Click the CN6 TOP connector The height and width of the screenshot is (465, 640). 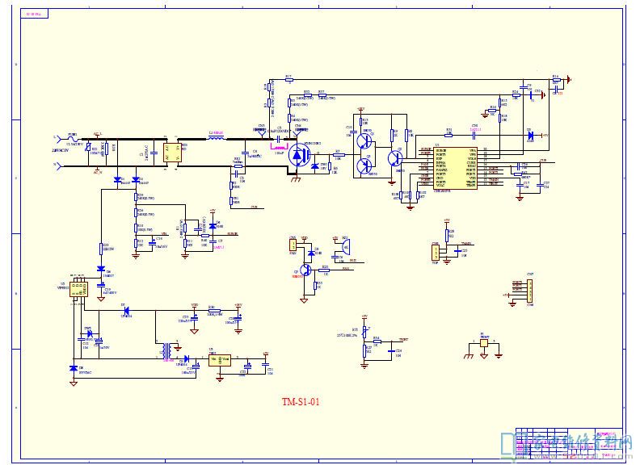pyautogui.click(x=436, y=253)
